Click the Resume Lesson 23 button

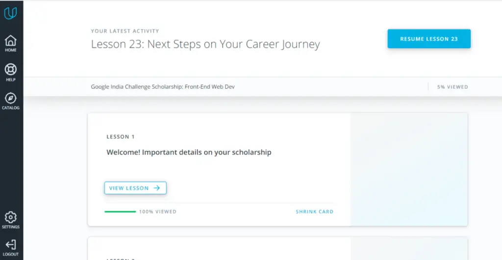[429, 39]
